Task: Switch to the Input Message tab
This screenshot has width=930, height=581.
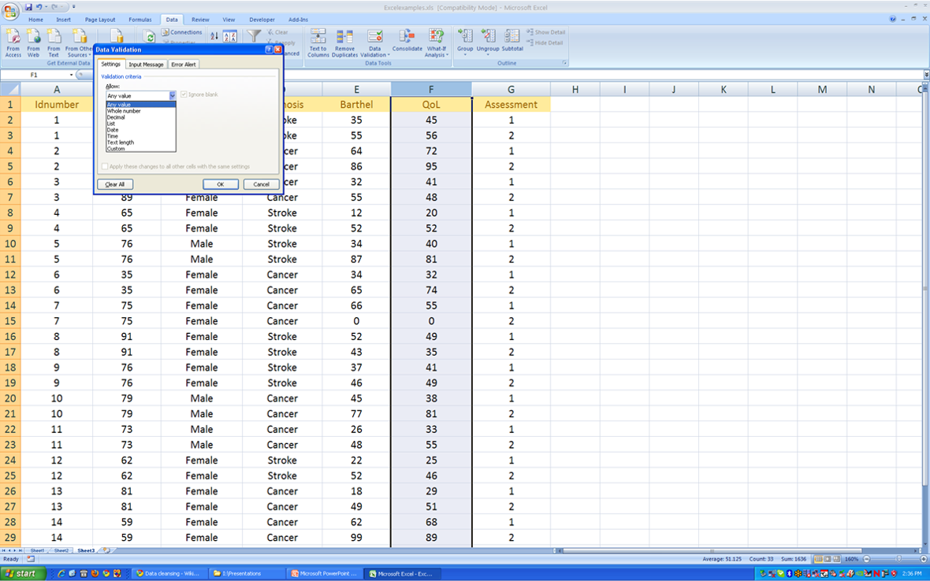Action: [x=147, y=65]
